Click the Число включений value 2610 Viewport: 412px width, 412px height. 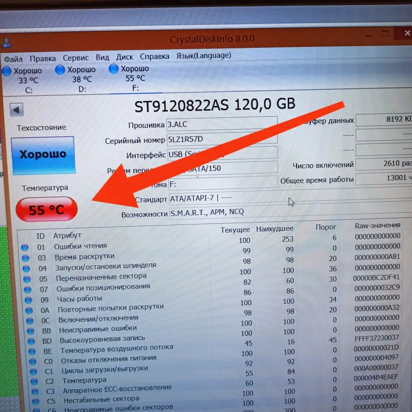pos(384,164)
